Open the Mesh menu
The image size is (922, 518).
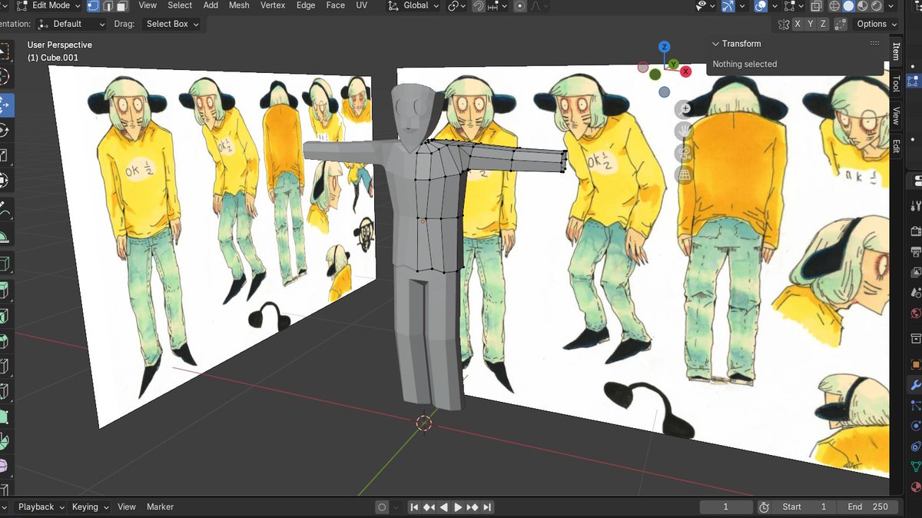239,5
